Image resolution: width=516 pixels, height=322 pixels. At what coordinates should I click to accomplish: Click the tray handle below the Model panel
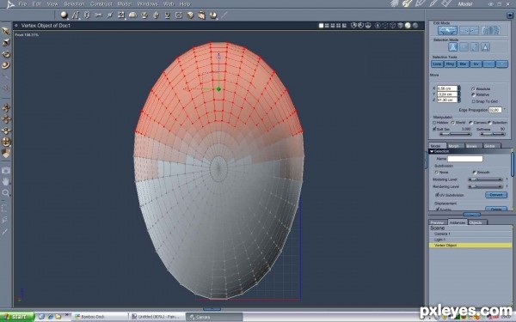(x=471, y=215)
